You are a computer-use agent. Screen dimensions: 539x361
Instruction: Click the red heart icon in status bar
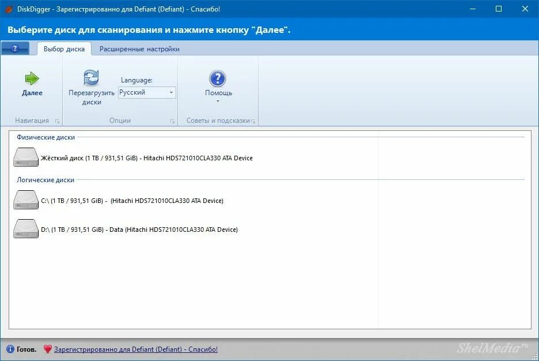point(47,349)
